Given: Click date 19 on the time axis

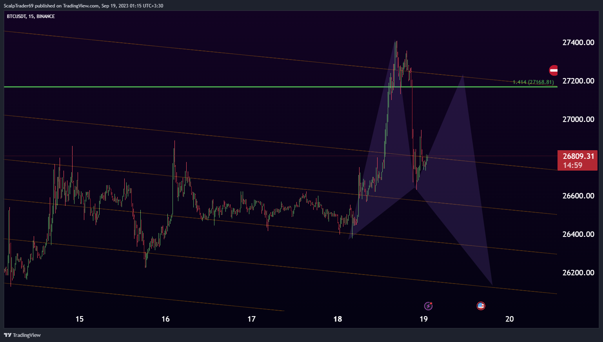Looking at the screenshot, I should point(423,319).
